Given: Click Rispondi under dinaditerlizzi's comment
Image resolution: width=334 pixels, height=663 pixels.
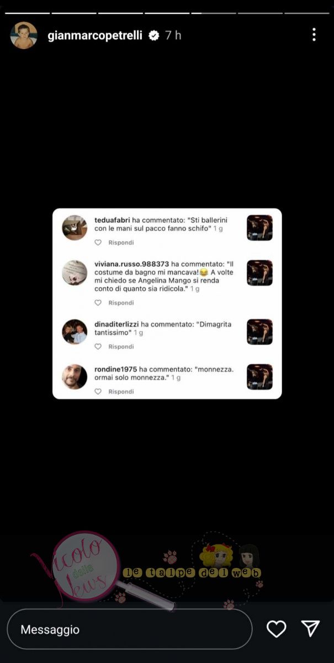Looking at the screenshot, I should point(121,346).
